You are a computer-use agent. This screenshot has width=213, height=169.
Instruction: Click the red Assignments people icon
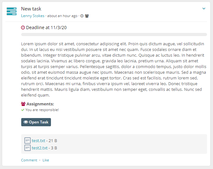(x=23, y=104)
